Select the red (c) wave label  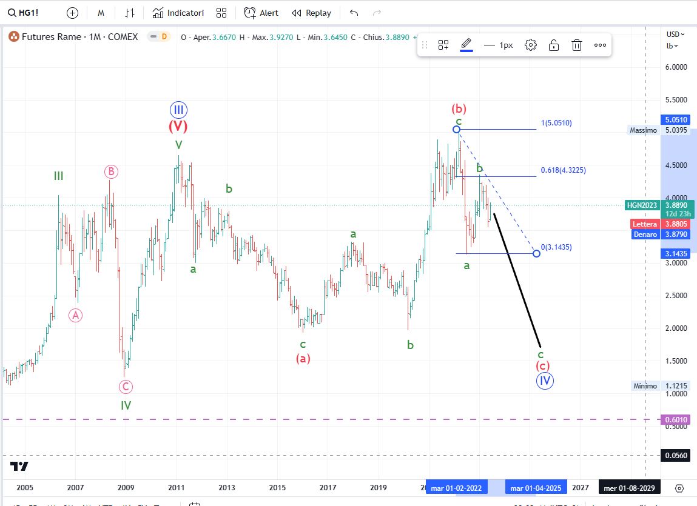pyautogui.click(x=543, y=365)
